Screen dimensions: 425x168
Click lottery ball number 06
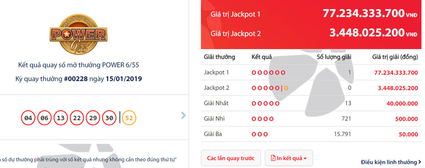point(44,118)
